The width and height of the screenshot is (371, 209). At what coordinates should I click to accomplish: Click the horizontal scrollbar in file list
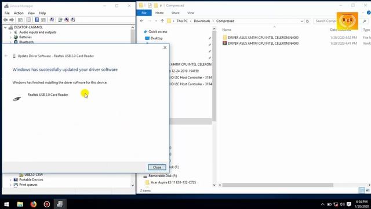tap(278, 185)
